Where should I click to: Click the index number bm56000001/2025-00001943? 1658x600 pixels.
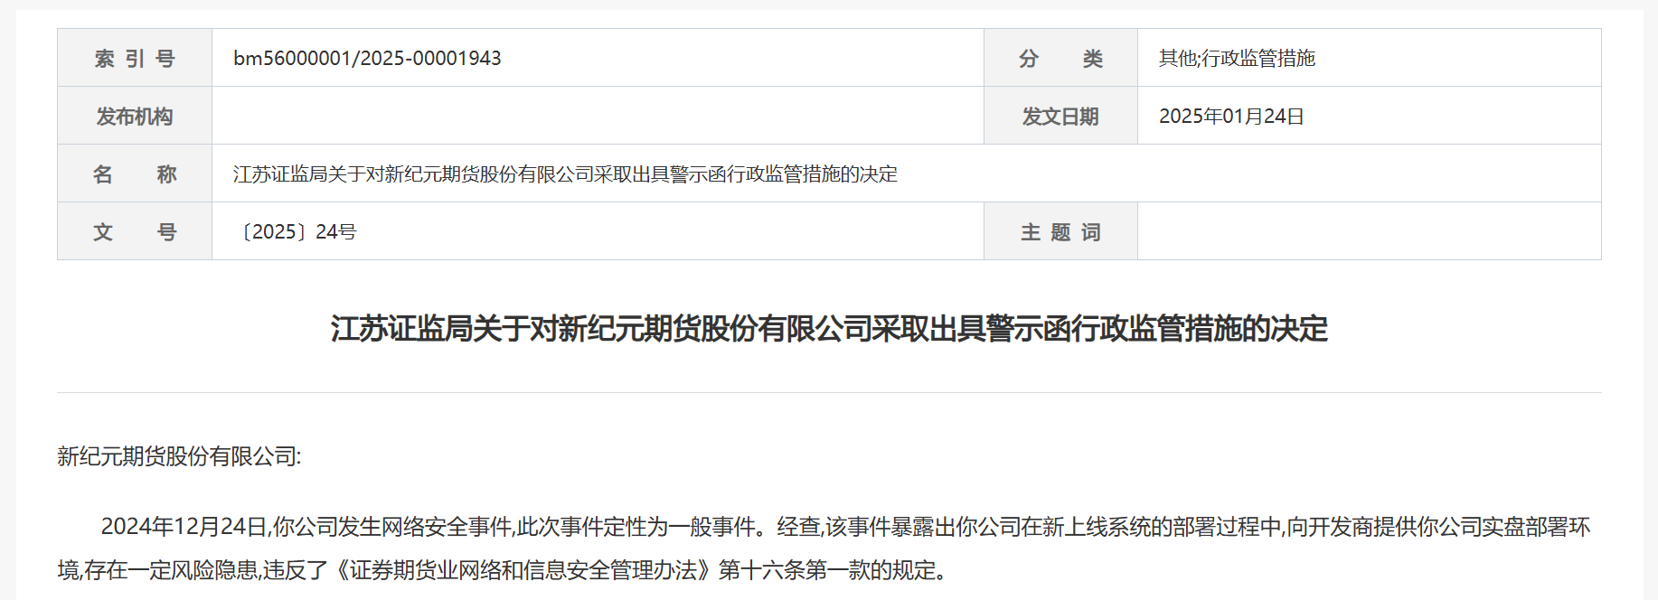tap(367, 58)
